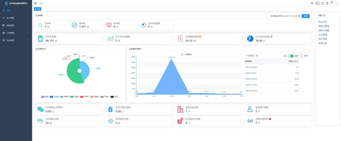Toggle 库存 legend item in lifecycle chart

45,96
